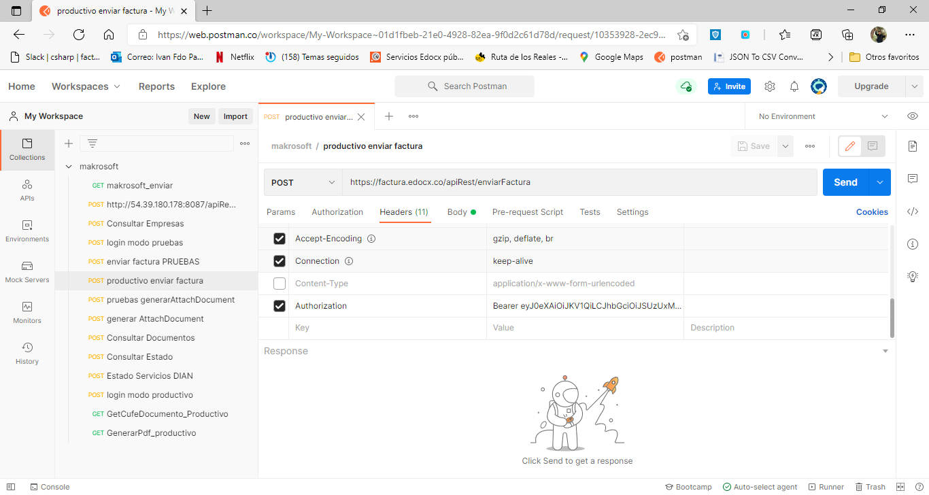Open the Monitors sidebar icon
This screenshot has width=929, height=495.
coord(27,311)
